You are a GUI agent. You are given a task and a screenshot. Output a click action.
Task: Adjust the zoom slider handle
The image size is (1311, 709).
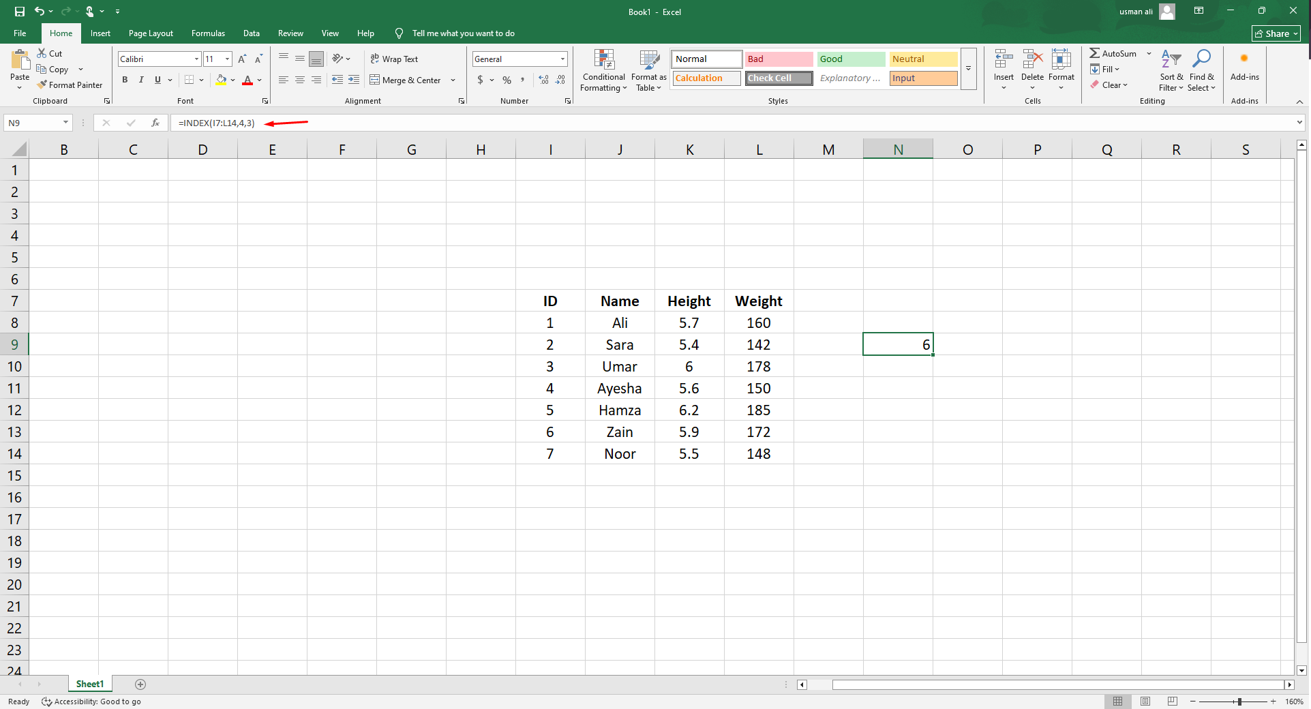(1239, 702)
